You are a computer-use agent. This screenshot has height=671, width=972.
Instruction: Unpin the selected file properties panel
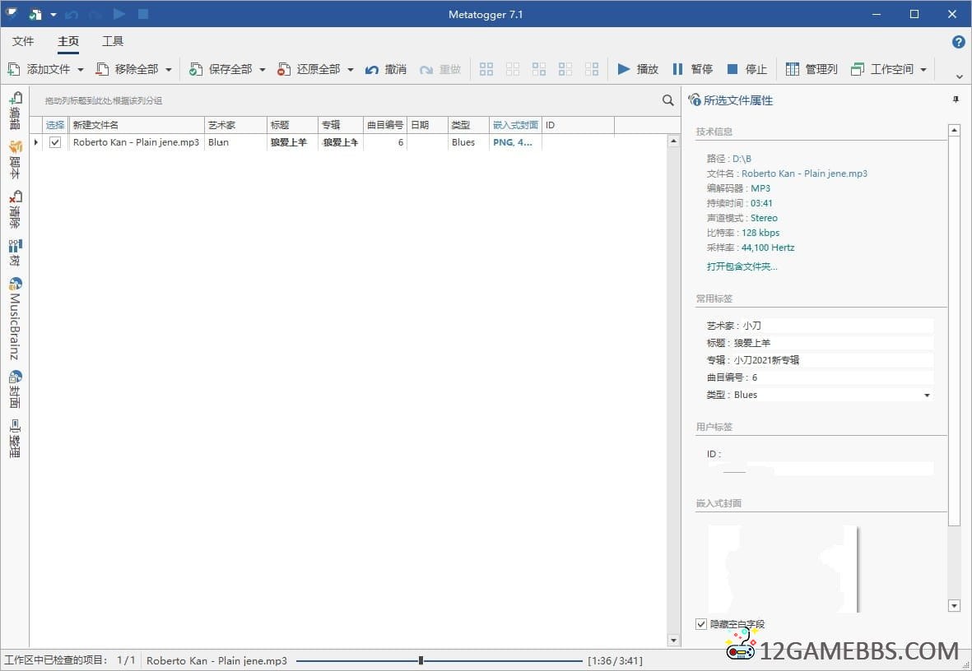click(x=956, y=99)
